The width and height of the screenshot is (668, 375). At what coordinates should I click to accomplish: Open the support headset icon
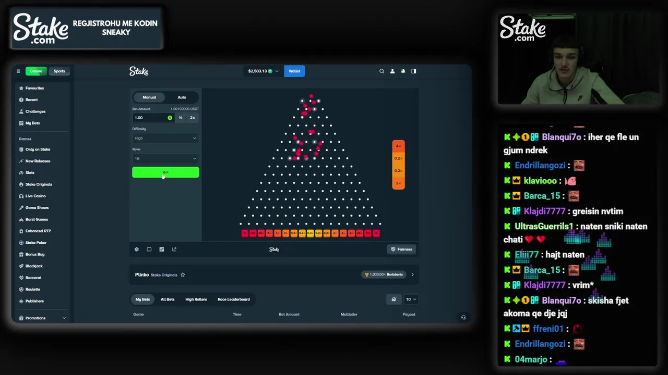(x=463, y=317)
